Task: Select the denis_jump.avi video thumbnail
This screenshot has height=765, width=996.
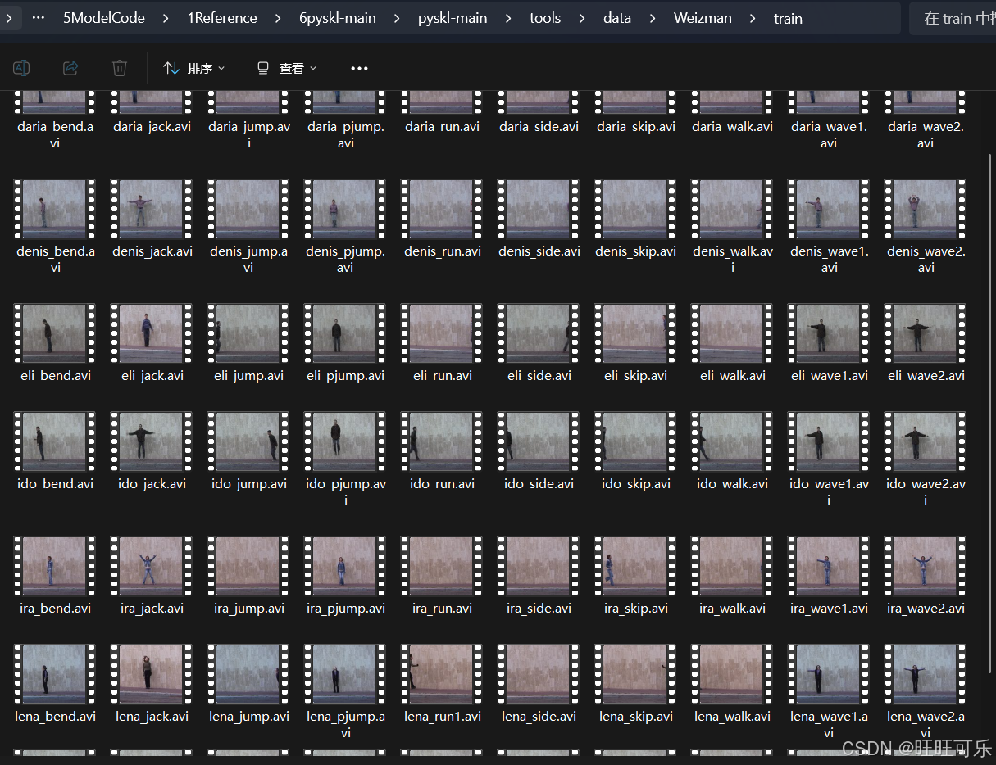Action: click(248, 209)
